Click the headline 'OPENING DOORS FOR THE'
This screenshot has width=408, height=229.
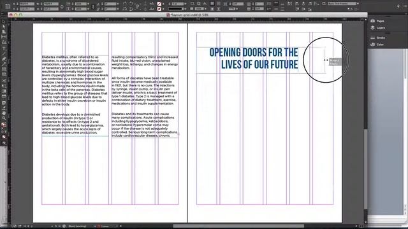(254, 52)
